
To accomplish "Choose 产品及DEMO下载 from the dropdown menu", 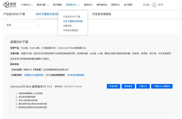I will tap(72, 17).
